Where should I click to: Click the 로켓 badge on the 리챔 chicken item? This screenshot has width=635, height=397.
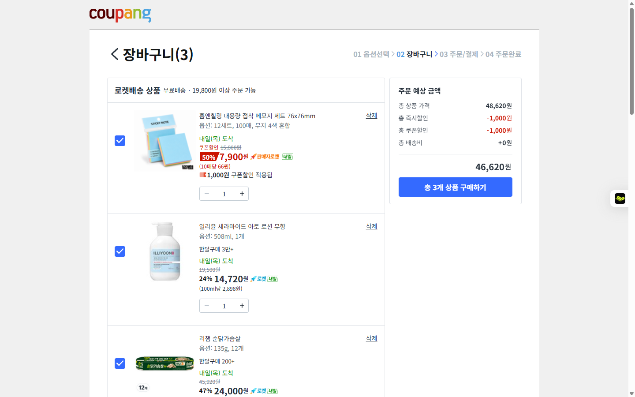[x=258, y=391]
